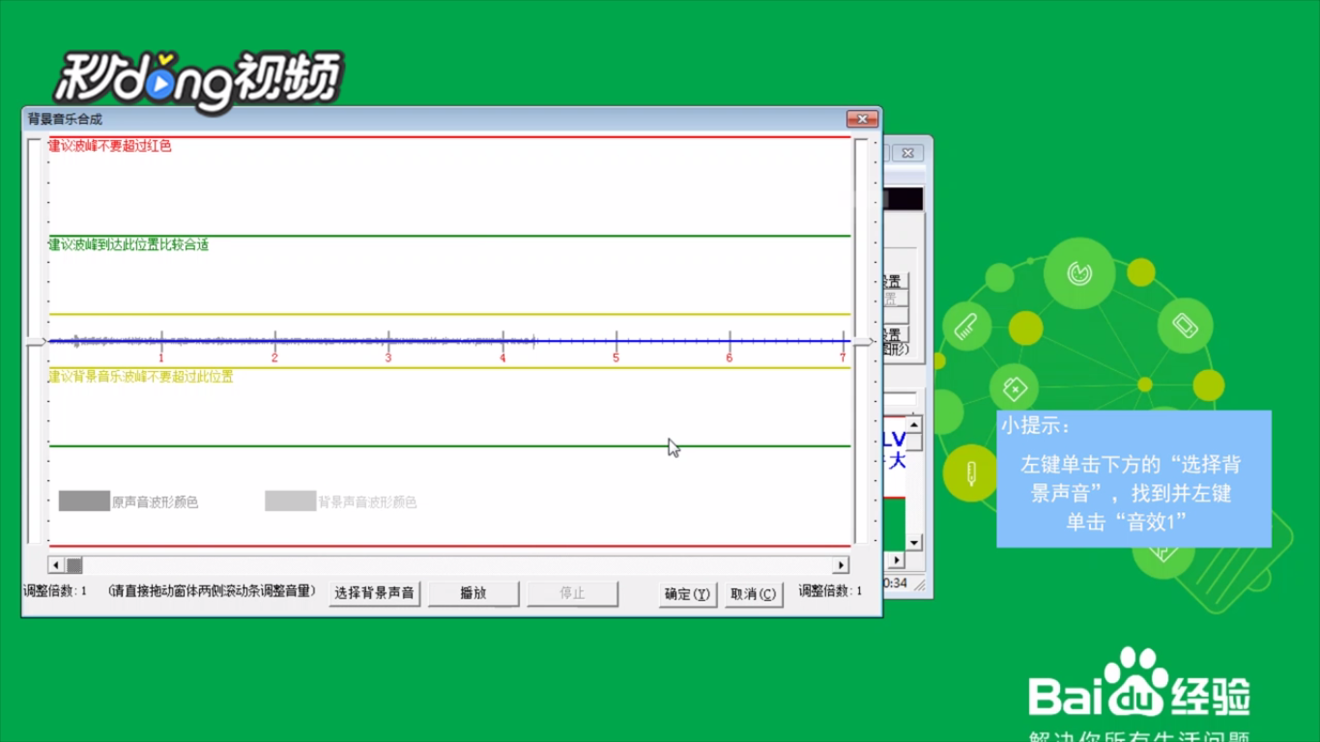Screen dimensions: 1320x742
Task: Confirm with the 确定(Y) button
Action: (x=687, y=594)
